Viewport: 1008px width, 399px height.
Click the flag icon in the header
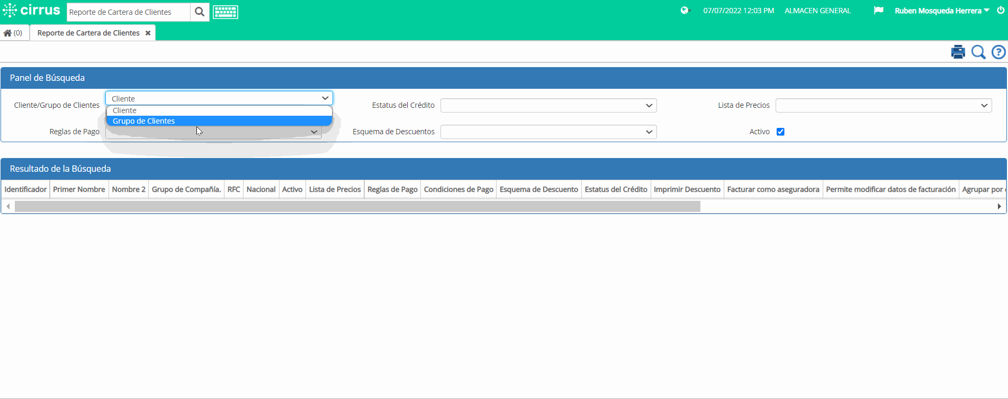(878, 11)
